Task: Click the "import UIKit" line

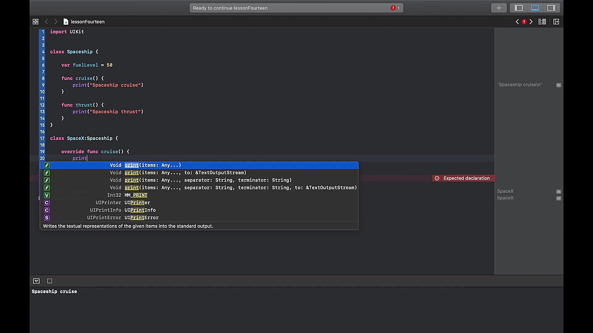Action: (67, 32)
